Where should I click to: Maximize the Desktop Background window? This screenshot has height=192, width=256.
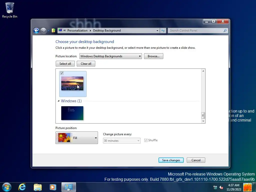click(213, 21)
